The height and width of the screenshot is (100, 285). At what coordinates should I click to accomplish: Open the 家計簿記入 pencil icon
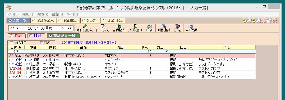pyautogui.click(x=85, y=28)
